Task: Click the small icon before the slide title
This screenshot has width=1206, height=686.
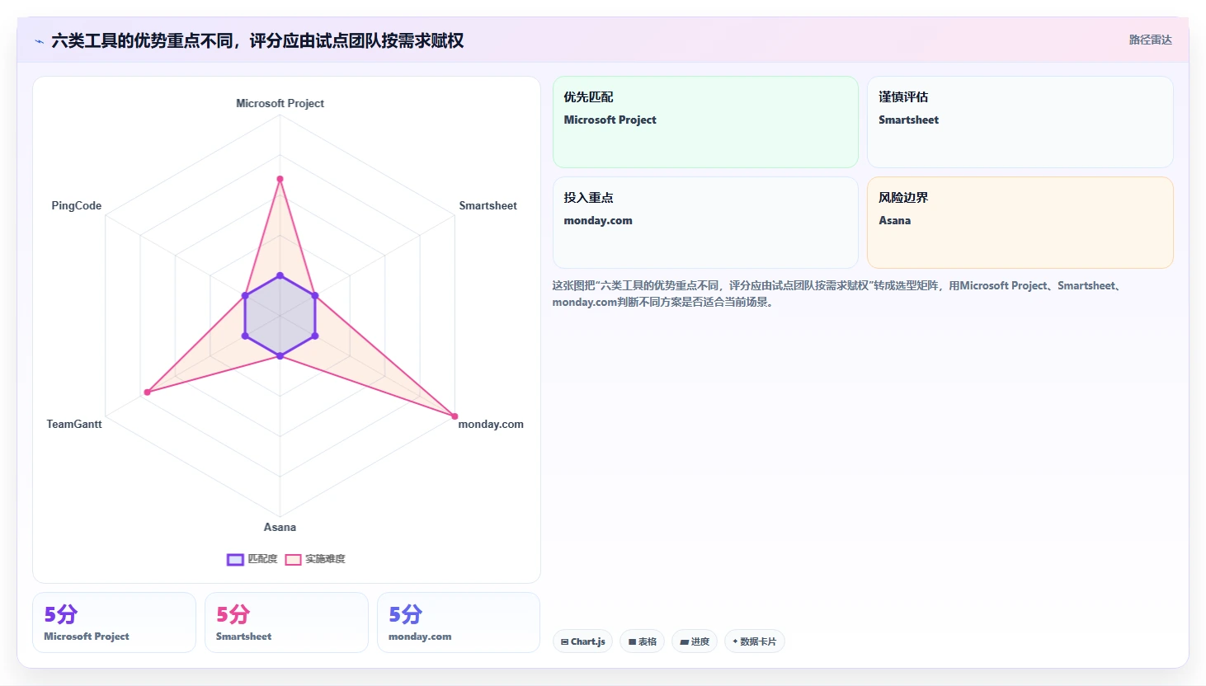Action: [x=39, y=41]
